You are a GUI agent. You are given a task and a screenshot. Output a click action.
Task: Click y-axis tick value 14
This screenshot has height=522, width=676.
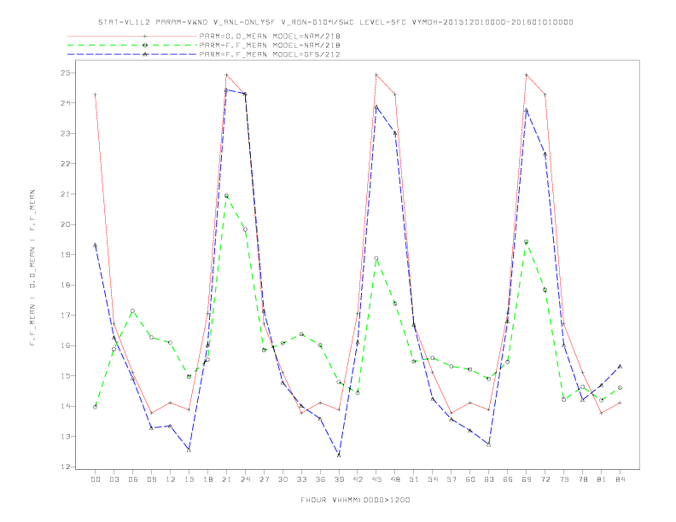[x=65, y=406]
